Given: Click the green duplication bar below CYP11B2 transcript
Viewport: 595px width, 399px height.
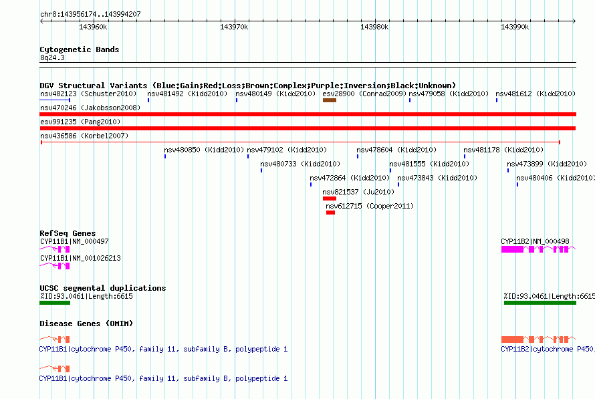Looking at the screenshot, I should click(540, 303).
